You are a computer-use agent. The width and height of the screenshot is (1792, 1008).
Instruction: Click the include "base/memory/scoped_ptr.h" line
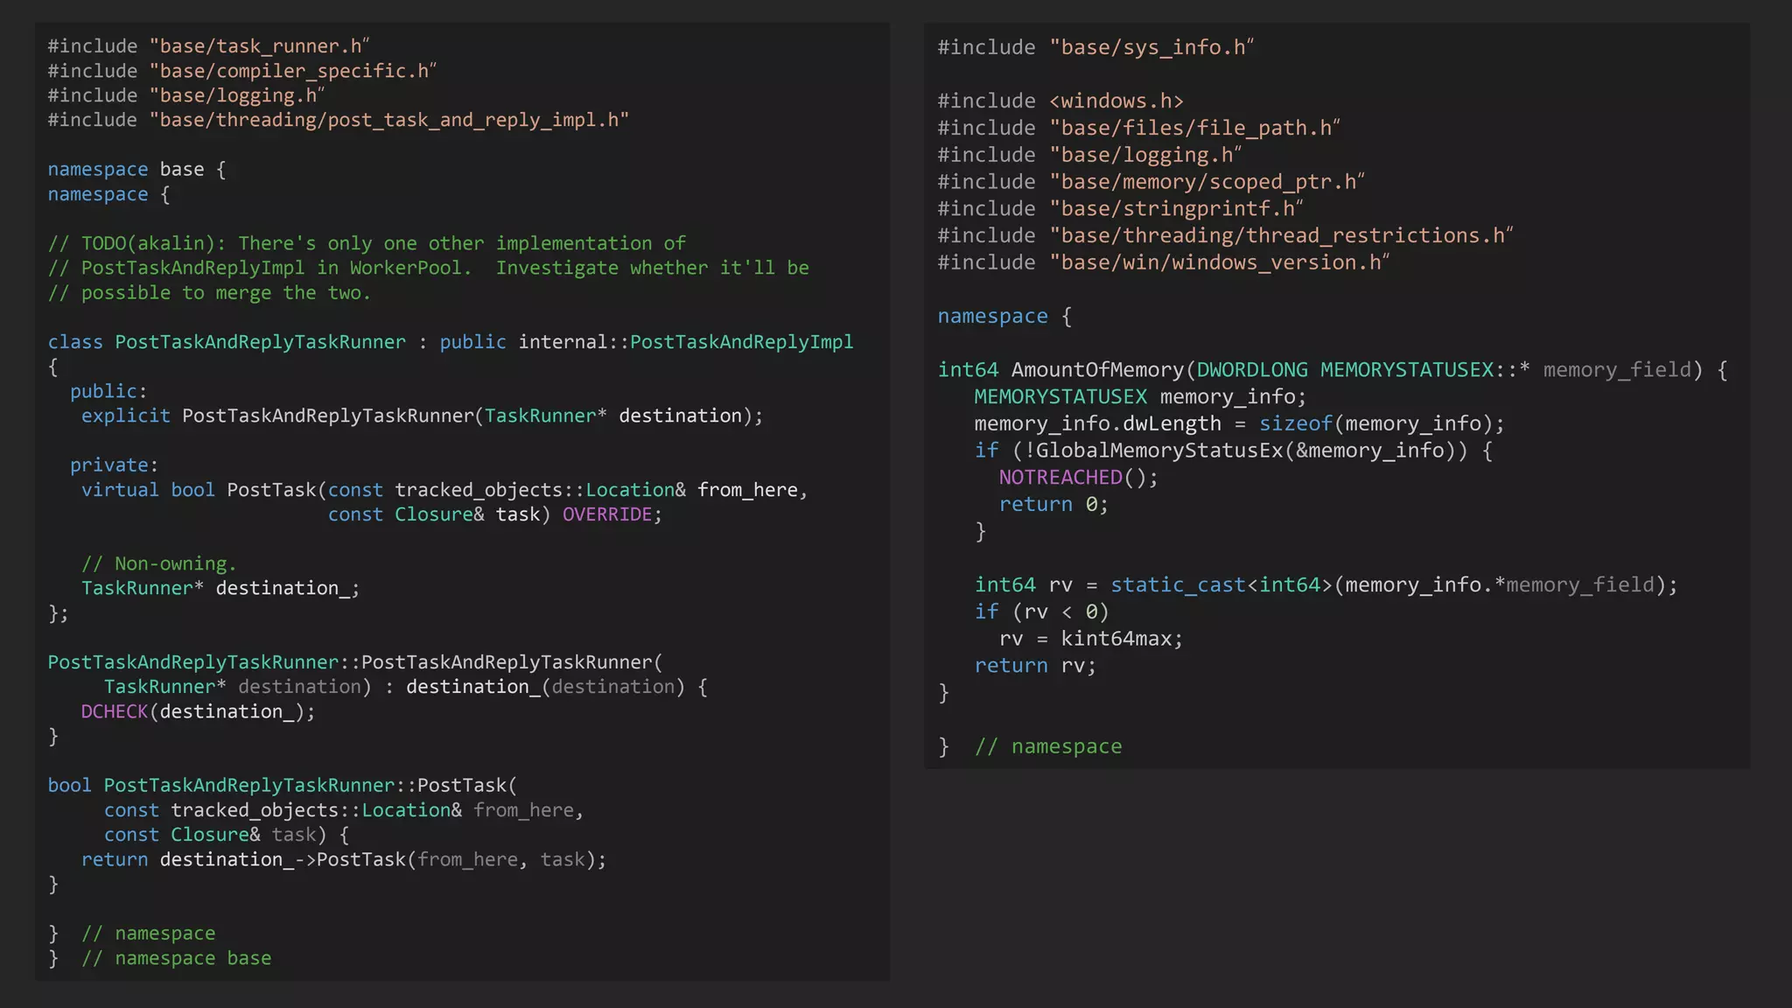pos(1151,181)
